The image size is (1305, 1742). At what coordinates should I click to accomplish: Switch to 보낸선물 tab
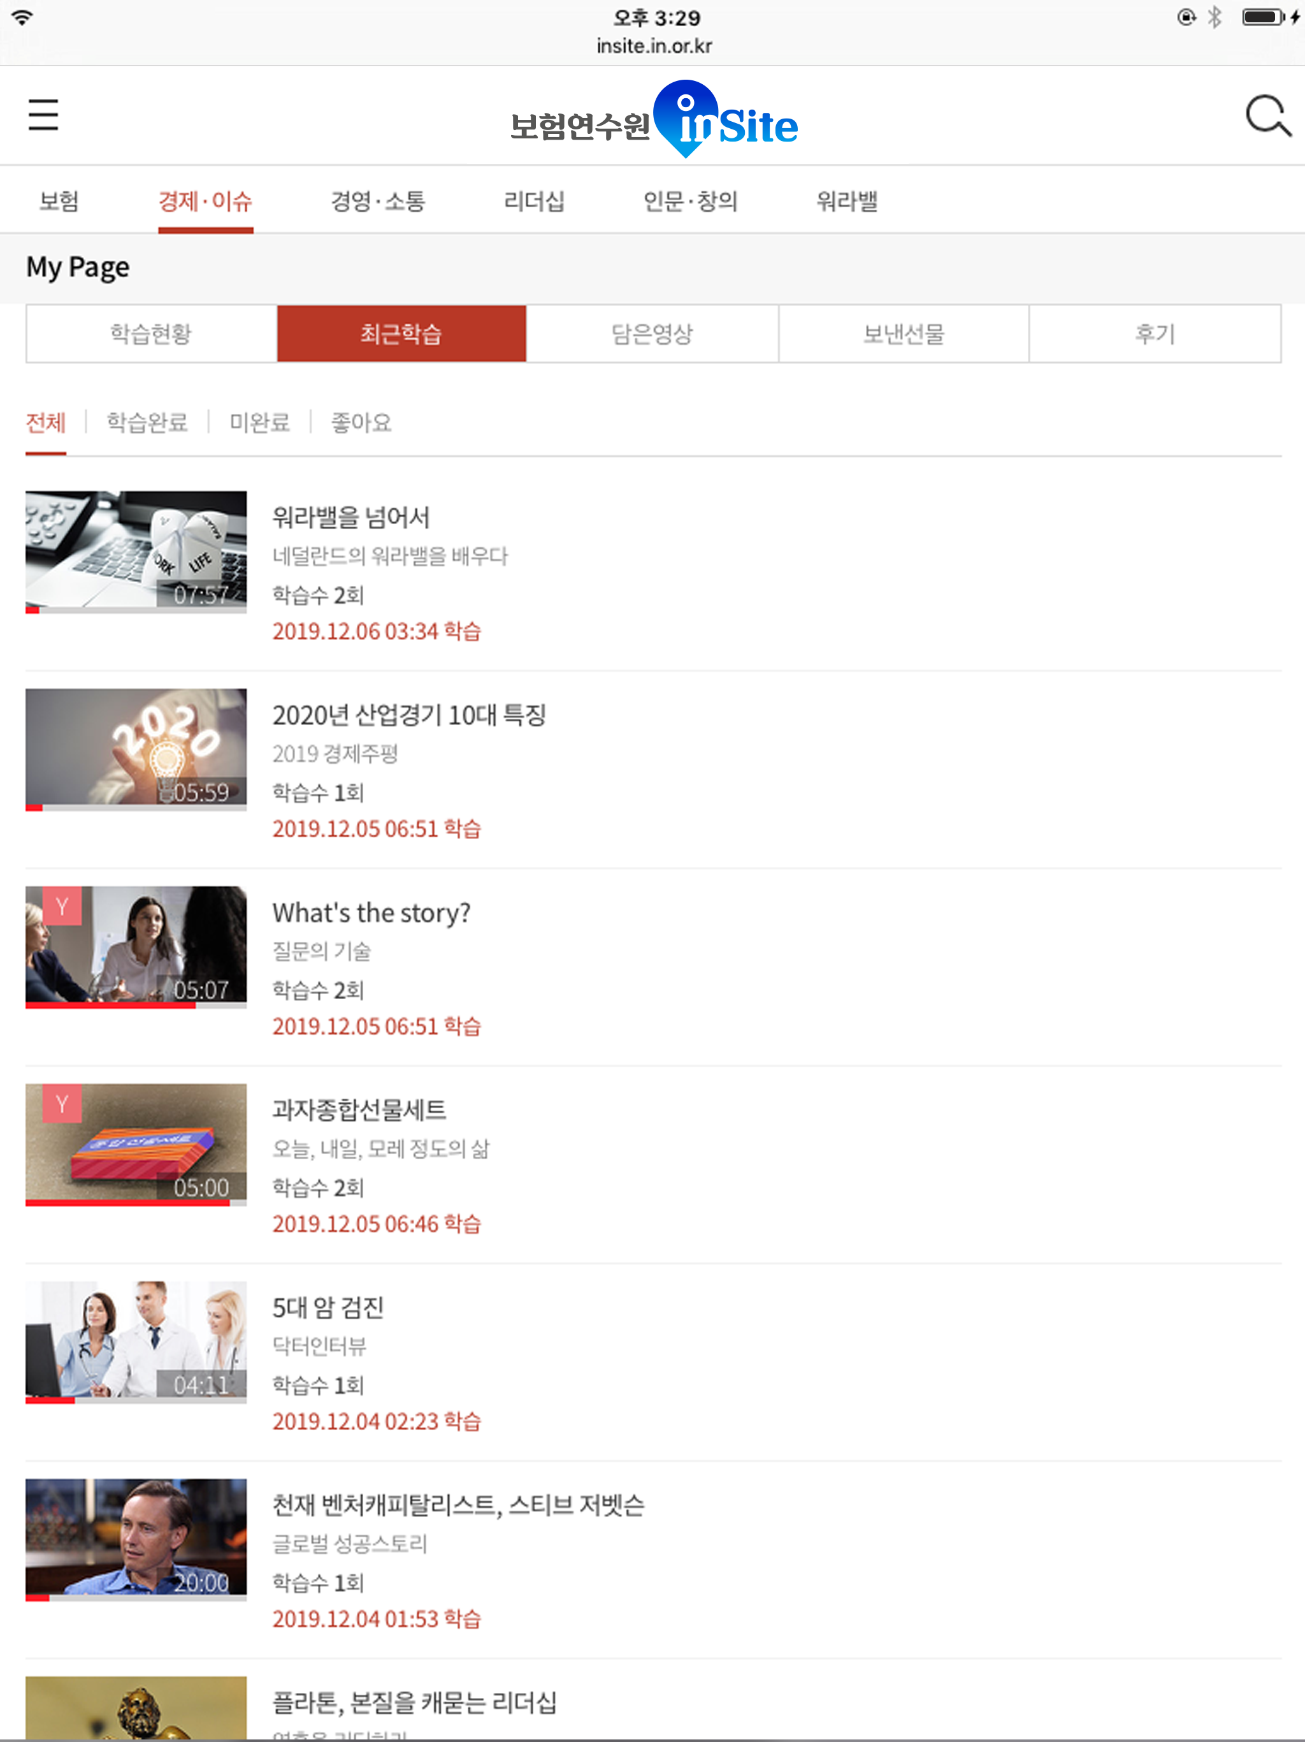904,334
